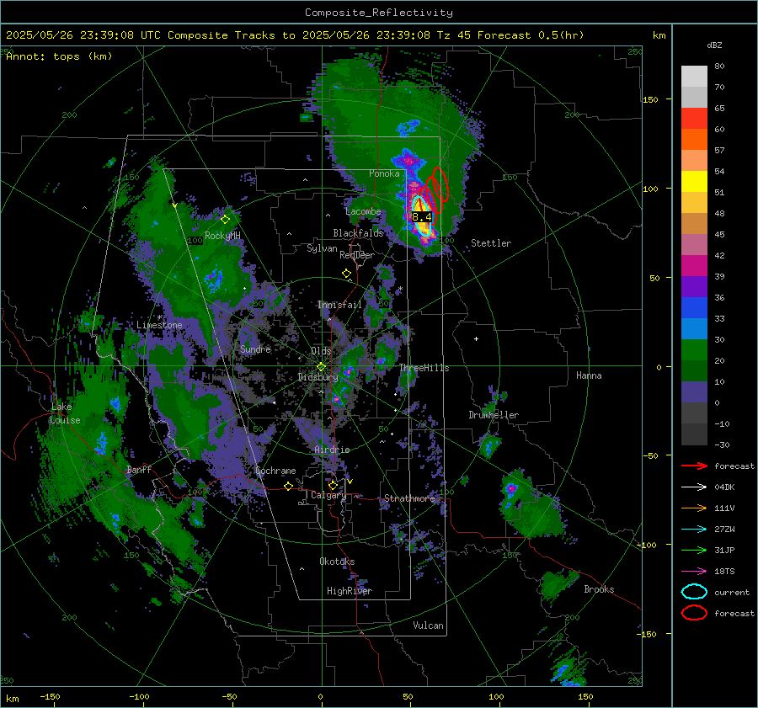Image resolution: width=758 pixels, height=708 pixels.
Task: Click the cyan 27ZW arrow in legend
Action: click(694, 530)
